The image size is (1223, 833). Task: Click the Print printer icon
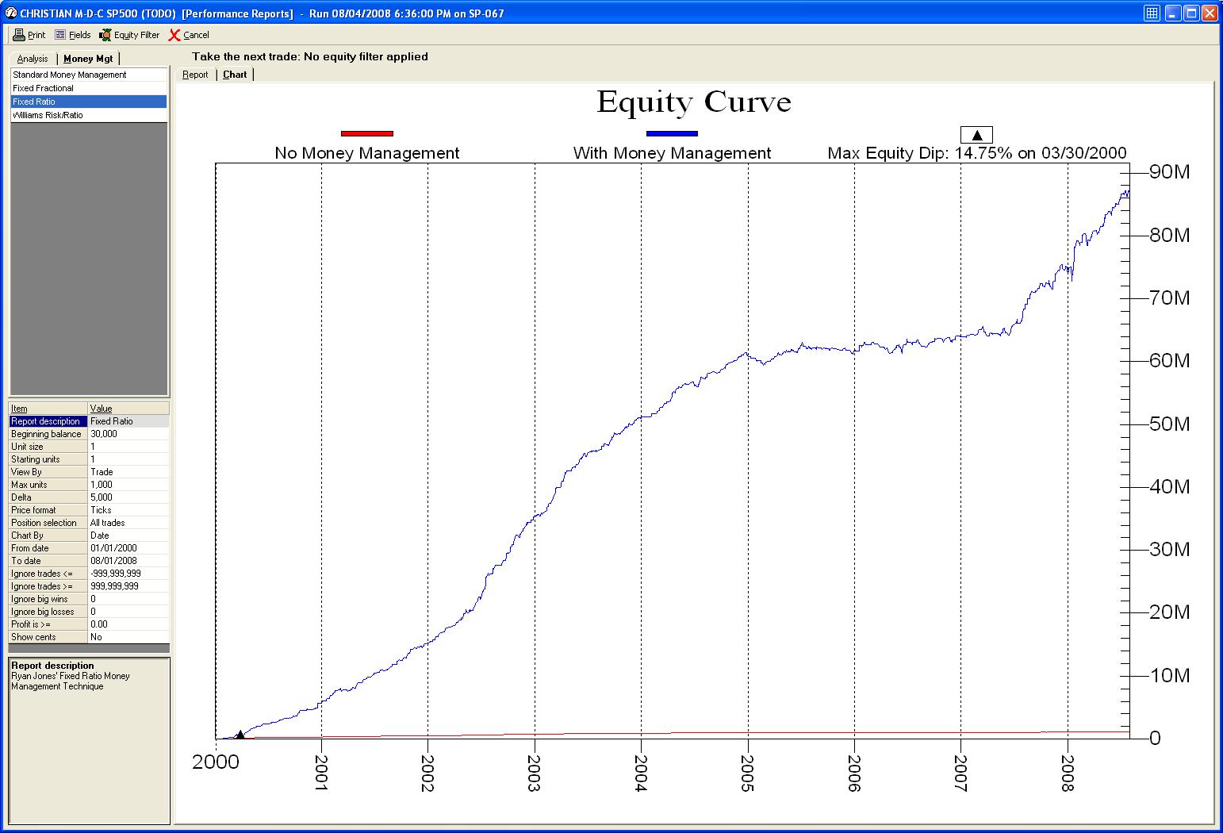tap(19, 35)
